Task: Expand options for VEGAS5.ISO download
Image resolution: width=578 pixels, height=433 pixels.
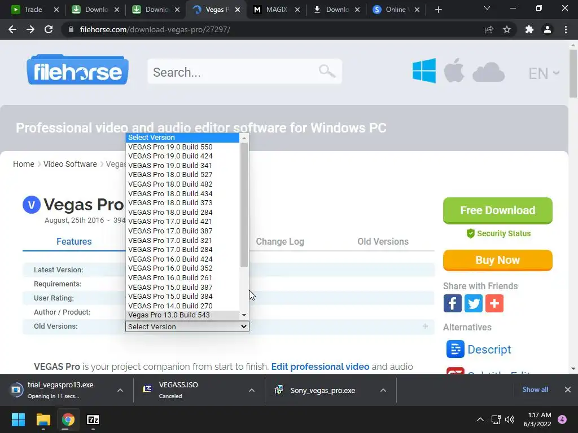Action: [252, 390]
